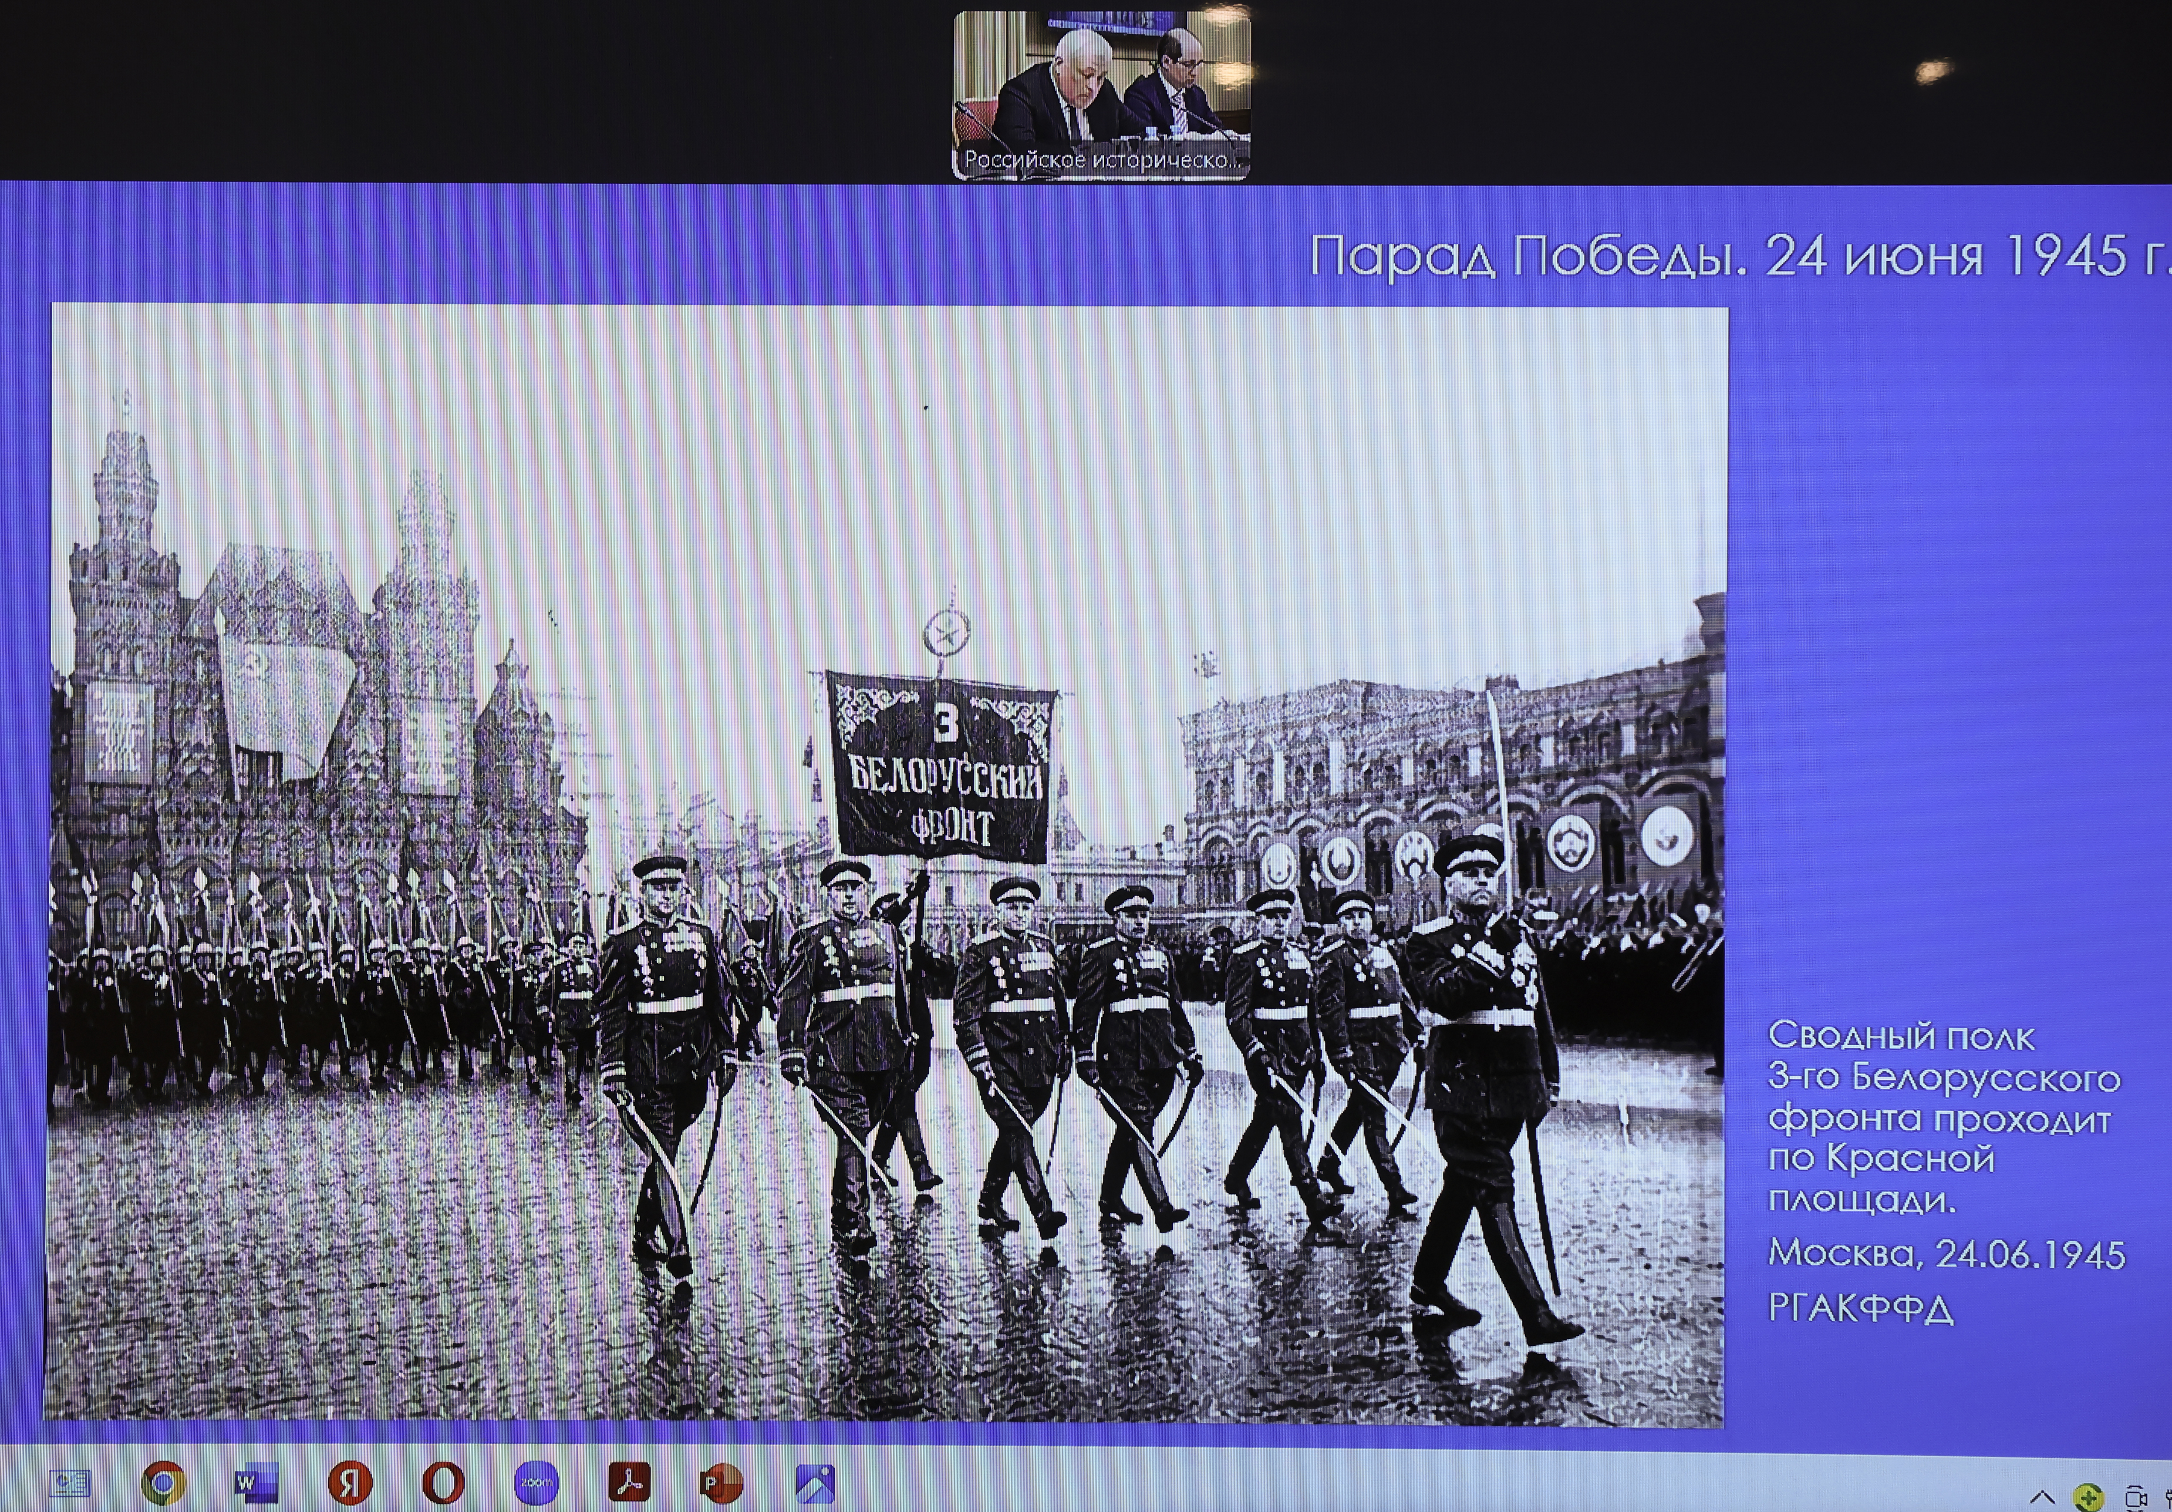Image resolution: width=2172 pixels, height=1512 pixels.
Task: Open the Photos app taskbar icon
Action: coord(815,1483)
